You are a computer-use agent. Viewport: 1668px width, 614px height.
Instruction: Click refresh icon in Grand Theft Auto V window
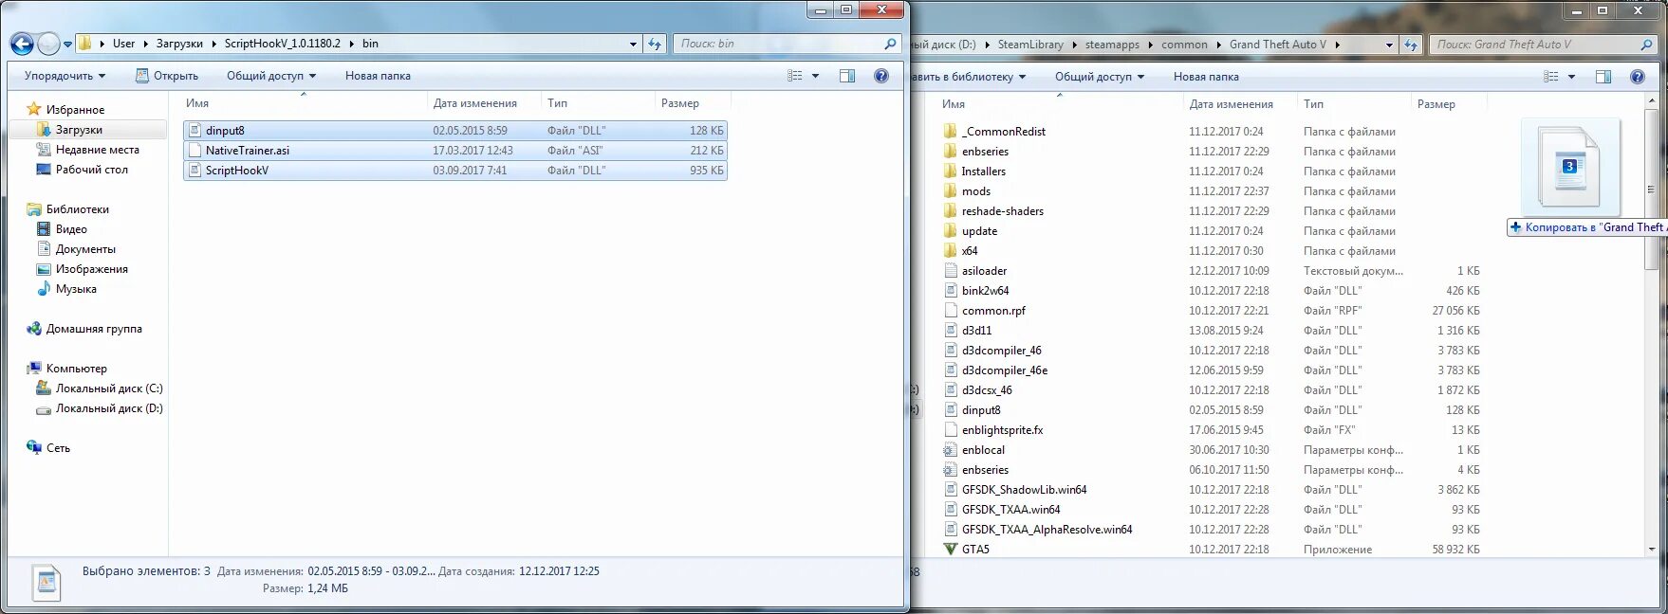[x=1411, y=45]
